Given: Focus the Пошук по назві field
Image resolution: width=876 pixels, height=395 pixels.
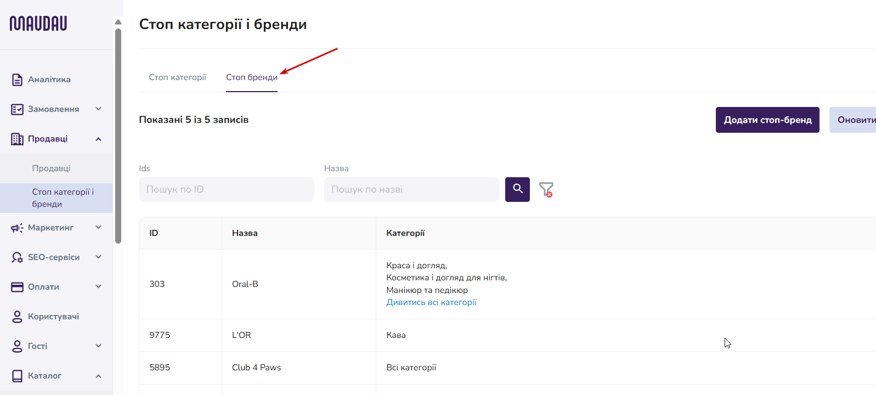Looking at the screenshot, I should [411, 189].
